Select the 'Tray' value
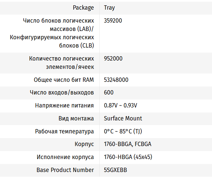 click(109, 8)
